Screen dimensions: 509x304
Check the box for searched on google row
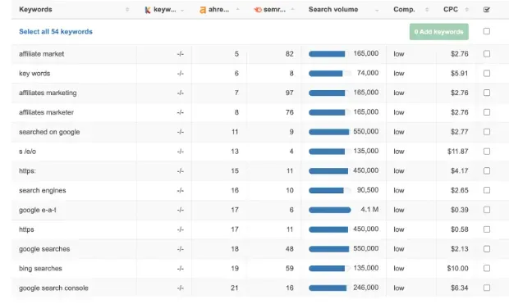point(486,132)
